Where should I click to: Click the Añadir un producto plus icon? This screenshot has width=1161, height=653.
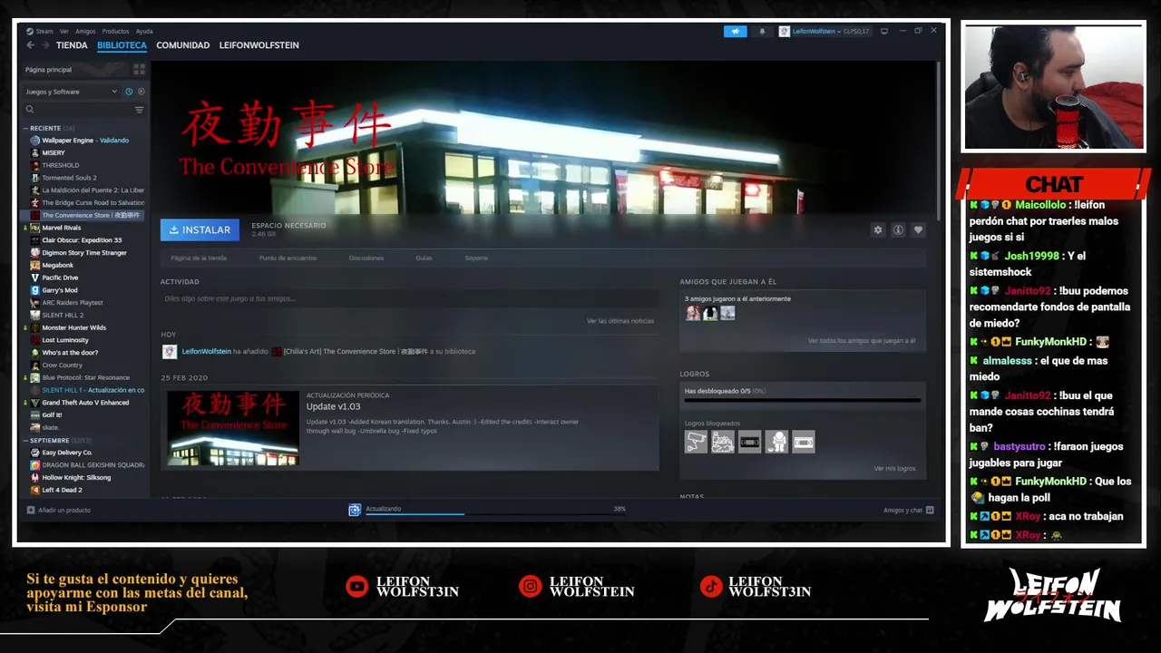31,510
